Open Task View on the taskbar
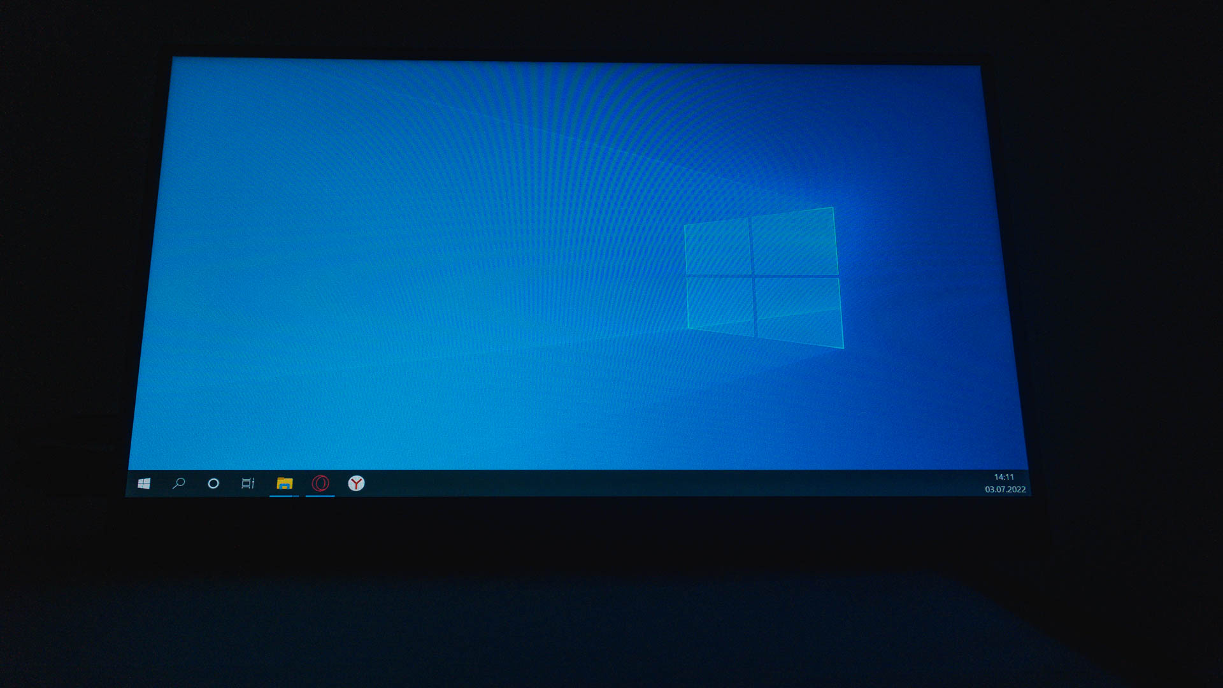The width and height of the screenshot is (1223, 688). click(x=248, y=484)
